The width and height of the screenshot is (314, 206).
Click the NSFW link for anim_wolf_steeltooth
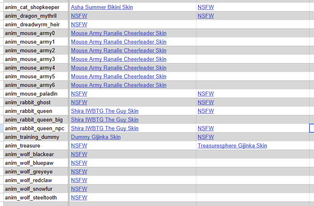pyautogui.click(x=79, y=198)
